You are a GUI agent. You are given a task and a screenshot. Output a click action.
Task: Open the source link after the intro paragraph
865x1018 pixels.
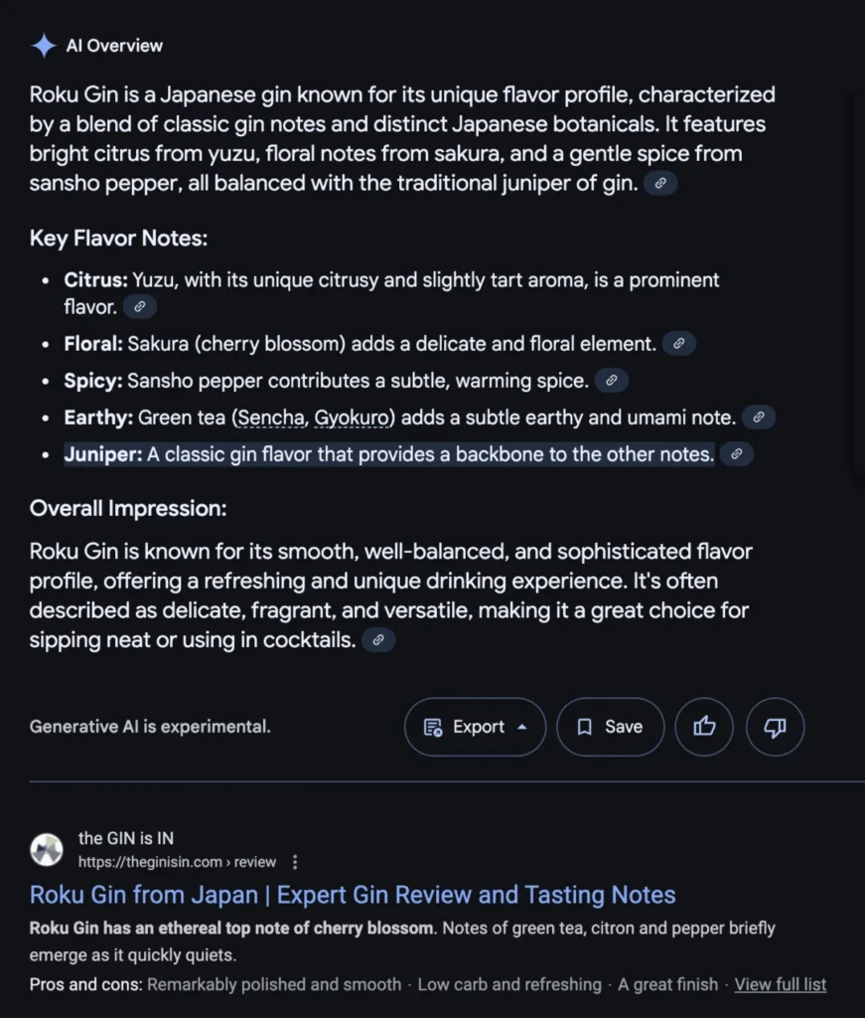pos(660,183)
